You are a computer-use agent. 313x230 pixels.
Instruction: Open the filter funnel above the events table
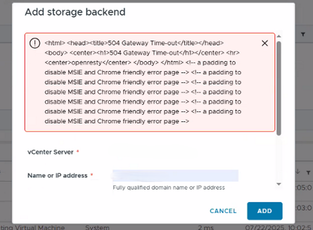(303, 34)
